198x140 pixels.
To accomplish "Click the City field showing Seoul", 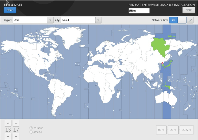I will coord(78,20).
